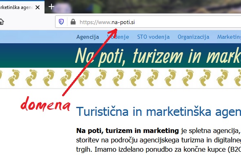Click the footprints decorative strip

120,77
